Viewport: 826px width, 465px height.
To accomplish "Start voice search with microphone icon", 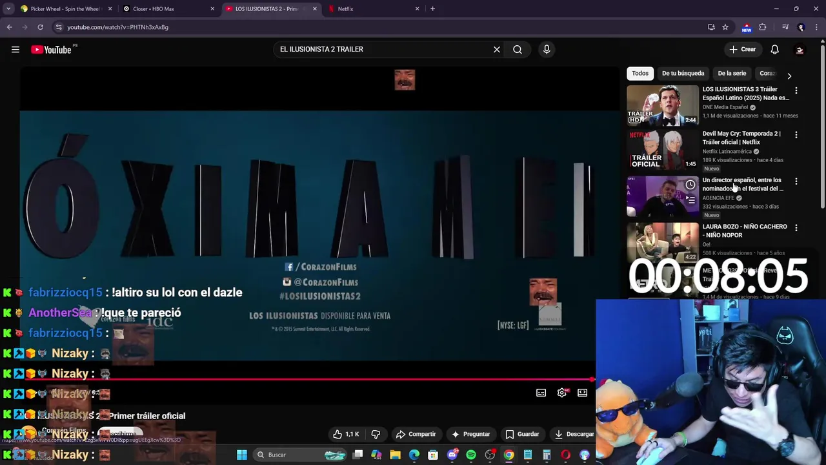I will pos(547,49).
